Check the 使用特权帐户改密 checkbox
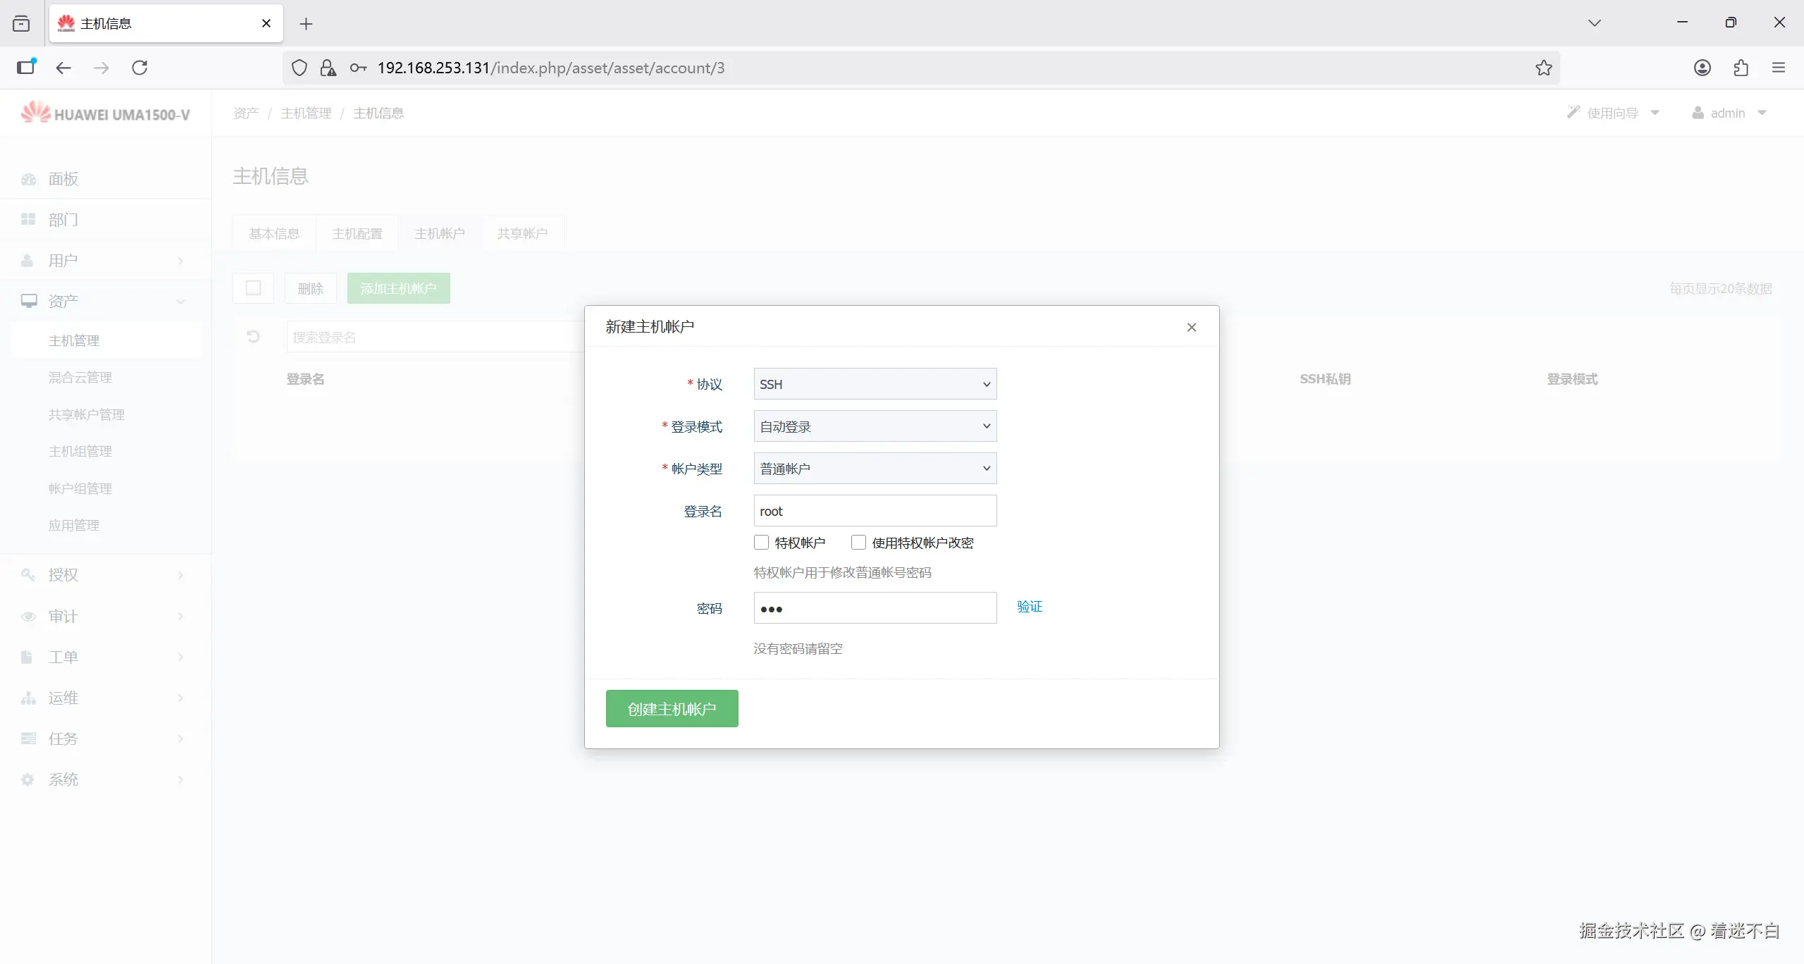 point(858,543)
